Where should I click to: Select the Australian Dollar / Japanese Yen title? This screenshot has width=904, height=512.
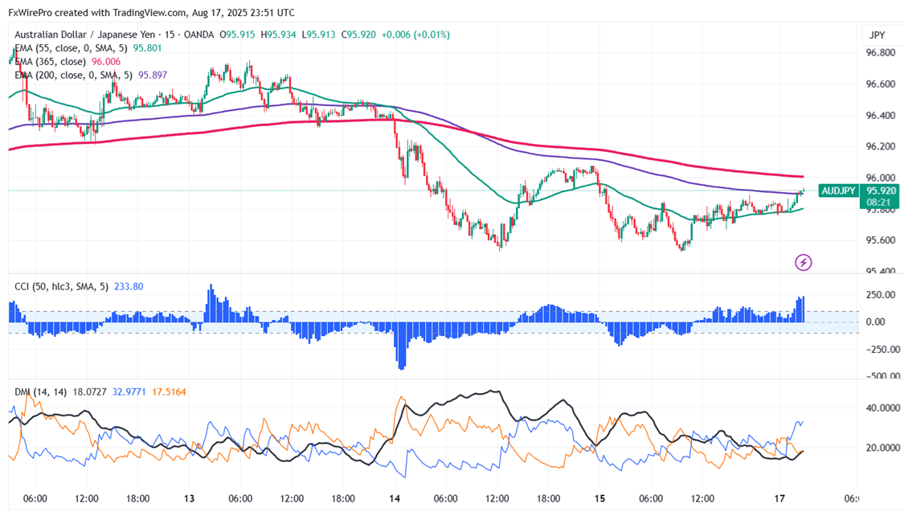(x=84, y=35)
